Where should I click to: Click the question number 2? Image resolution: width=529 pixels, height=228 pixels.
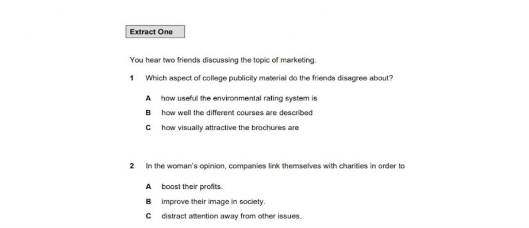(132, 166)
